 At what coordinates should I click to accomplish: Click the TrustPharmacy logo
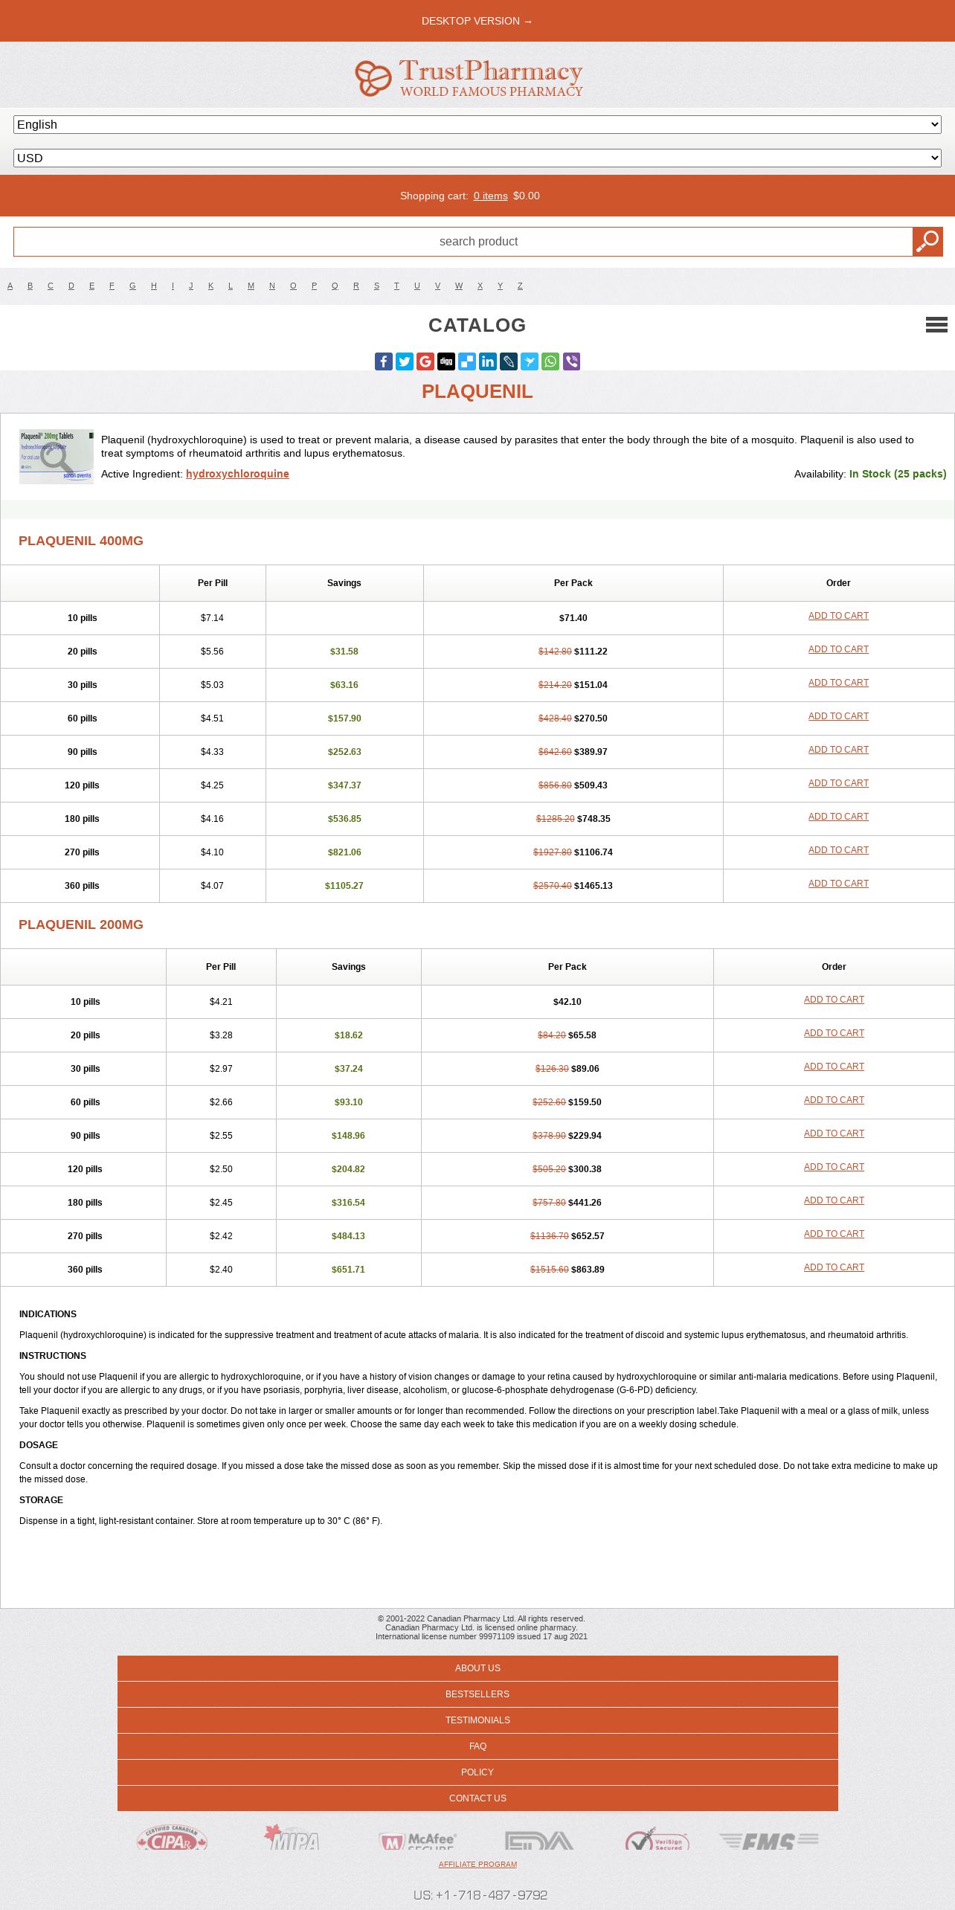click(469, 77)
